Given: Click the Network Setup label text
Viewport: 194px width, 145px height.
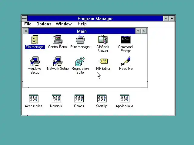Looking at the screenshot, I should tap(58, 69).
